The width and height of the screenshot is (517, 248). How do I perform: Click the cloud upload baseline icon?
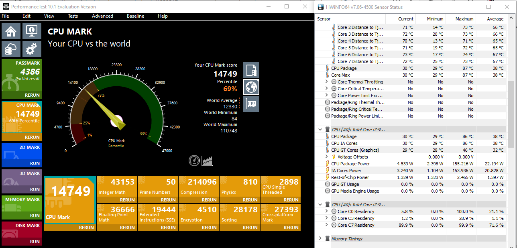coord(11,49)
